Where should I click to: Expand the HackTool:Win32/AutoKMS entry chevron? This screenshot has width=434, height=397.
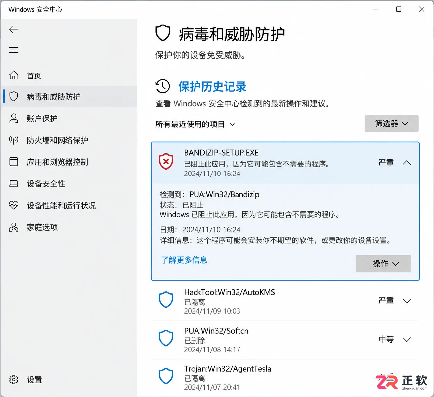(x=407, y=301)
